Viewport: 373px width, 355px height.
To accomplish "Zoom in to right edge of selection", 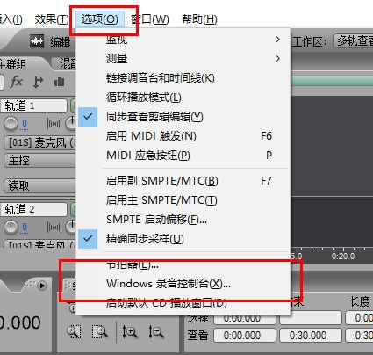I will pos(100,332).
